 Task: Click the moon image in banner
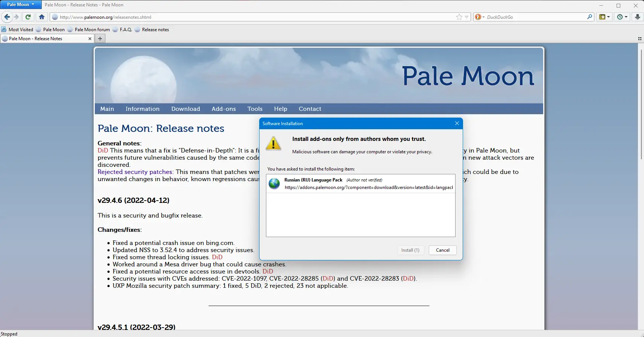(144, 79)
